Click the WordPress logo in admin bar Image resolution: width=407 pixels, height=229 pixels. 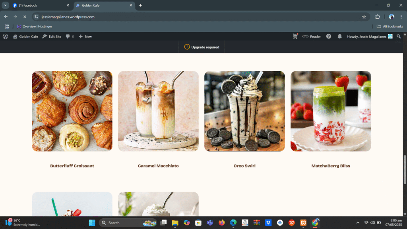point(5,36)
